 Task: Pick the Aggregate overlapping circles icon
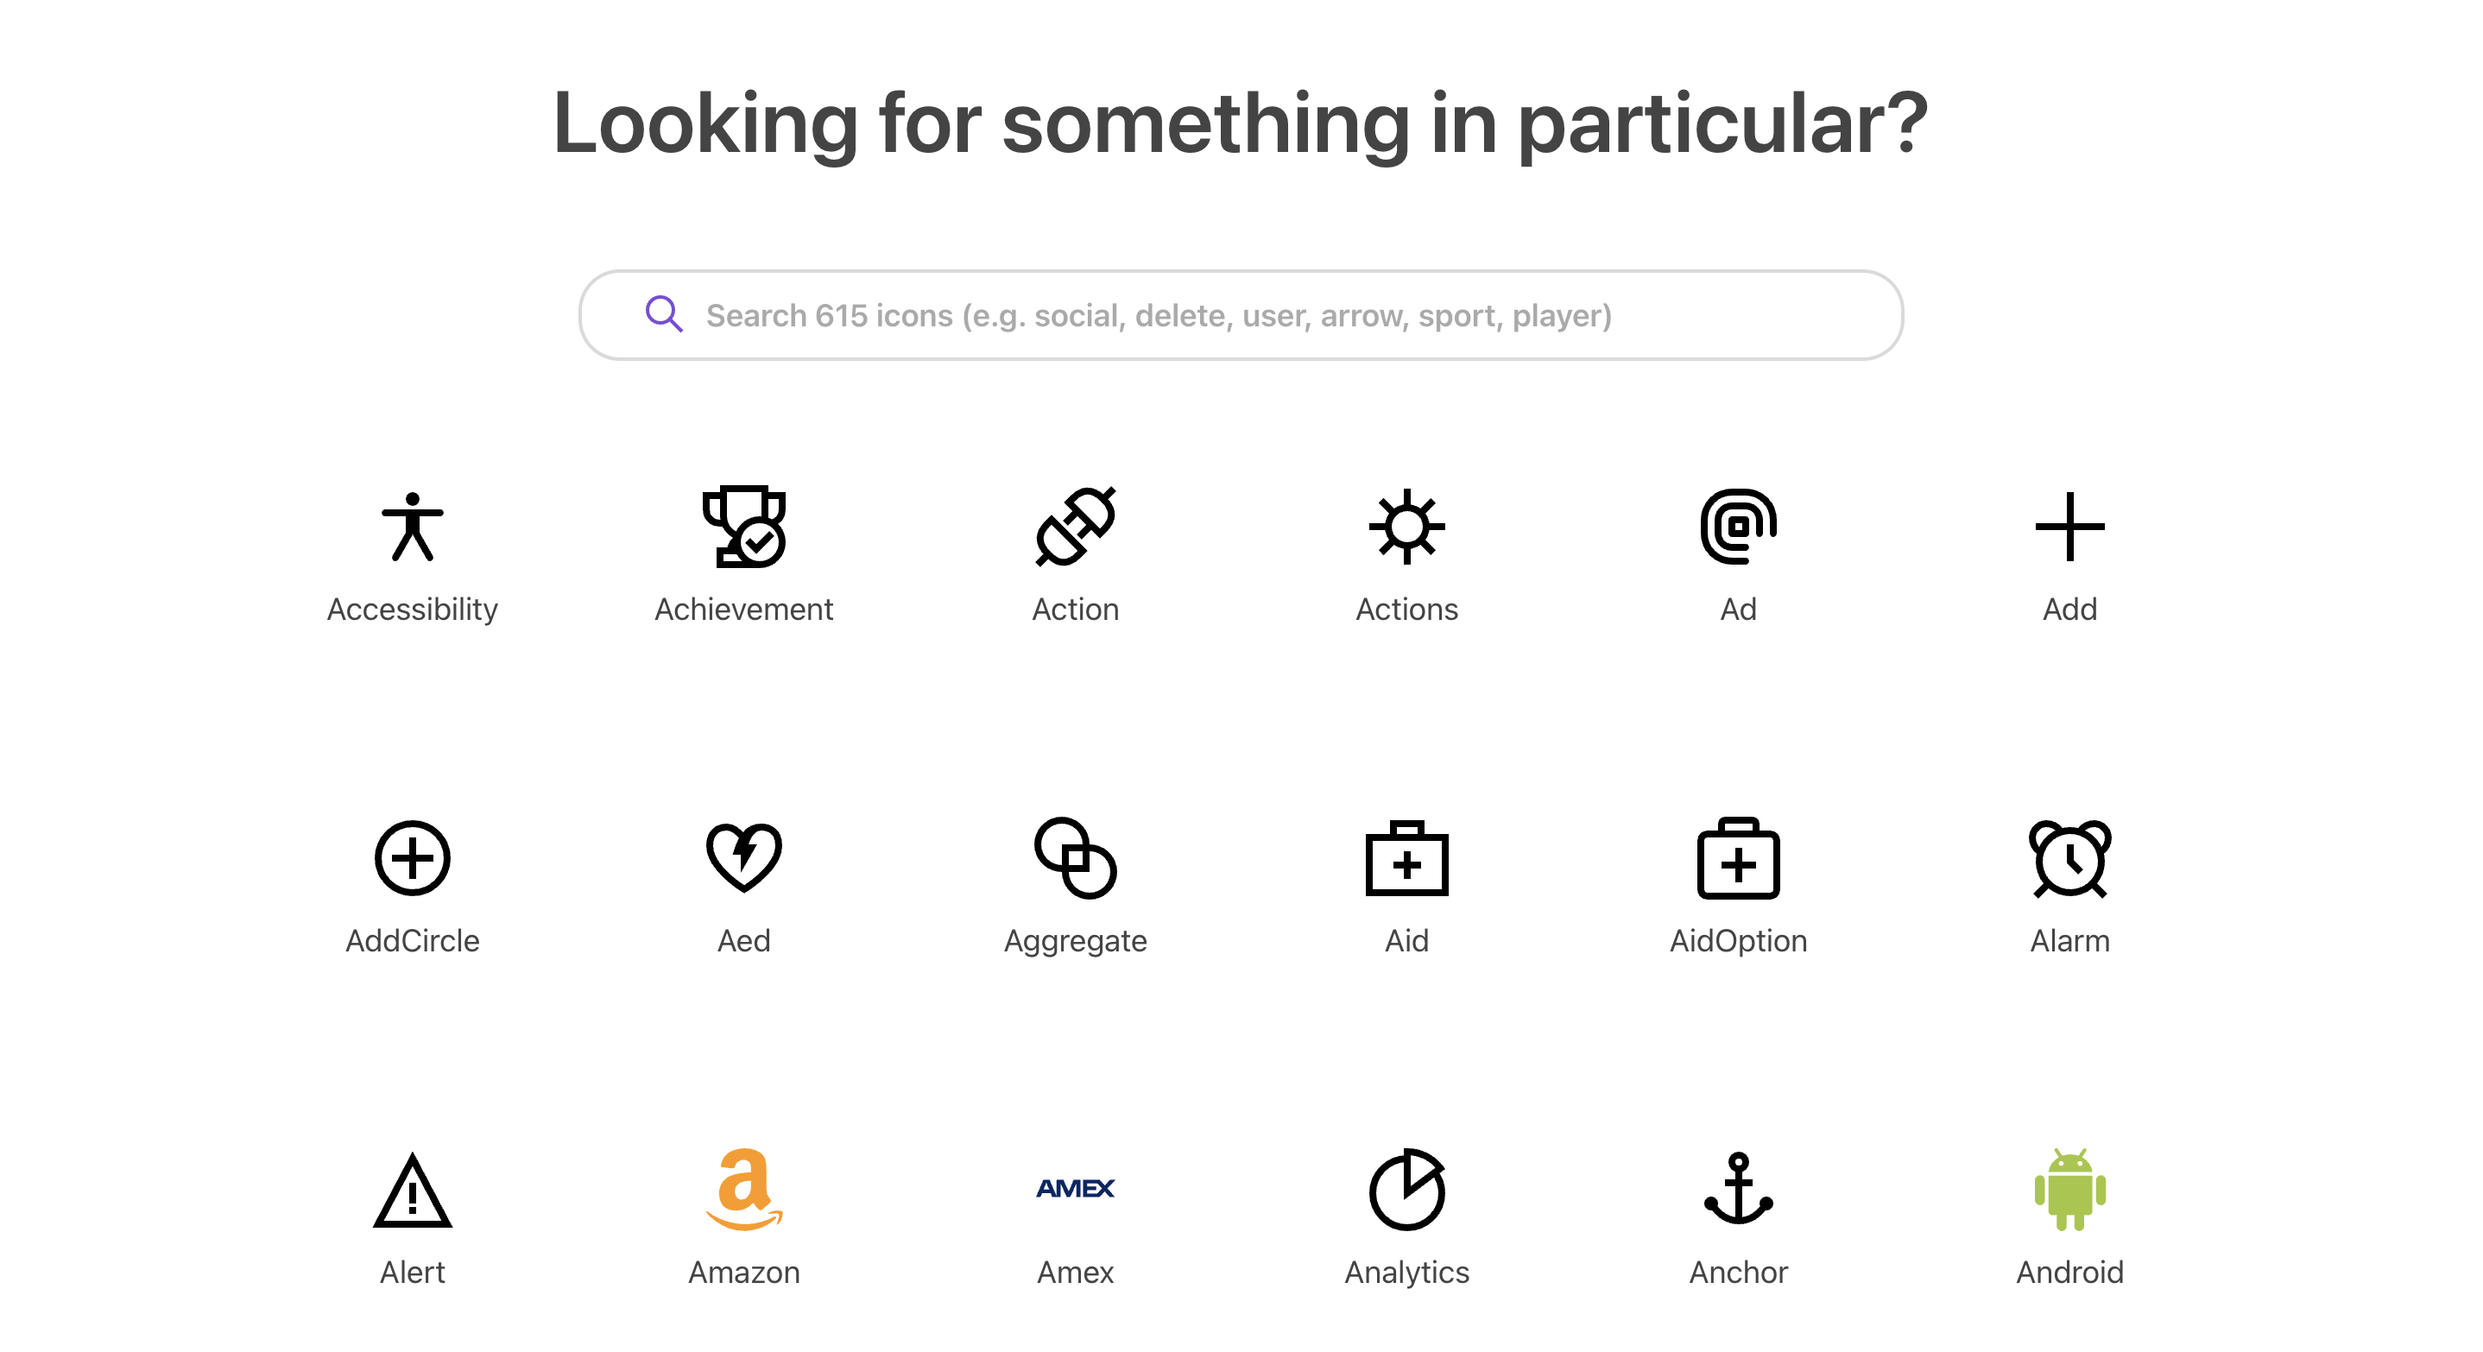(x=1076, y=857)
